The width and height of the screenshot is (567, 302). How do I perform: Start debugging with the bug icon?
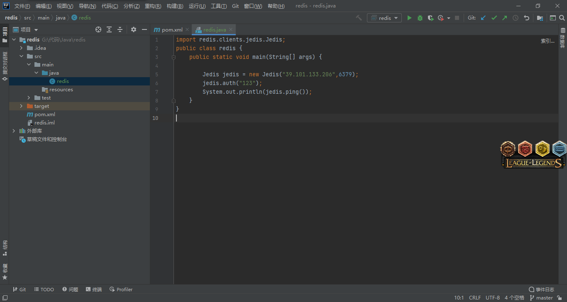point(420,18)
